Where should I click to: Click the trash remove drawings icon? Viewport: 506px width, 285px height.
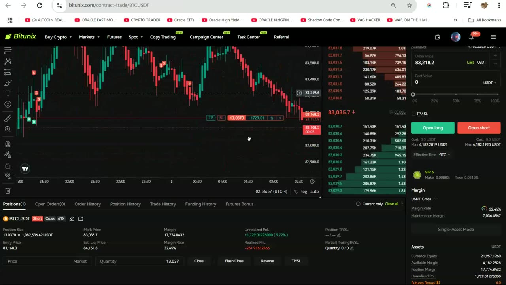click(8, 190)
